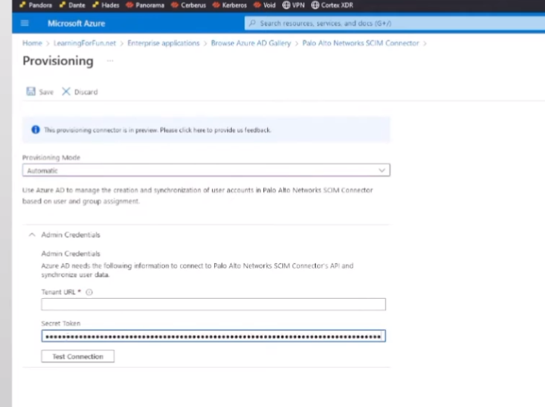The image size is (545, 407).
Task: Open the Azure portal hamburger menu
Action: pos(25,23)
